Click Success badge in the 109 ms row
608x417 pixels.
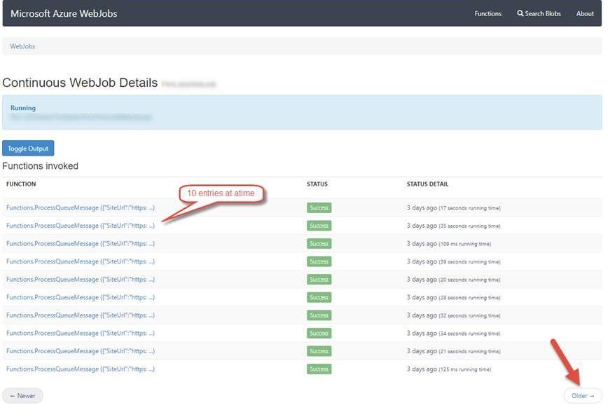[319, 244]
